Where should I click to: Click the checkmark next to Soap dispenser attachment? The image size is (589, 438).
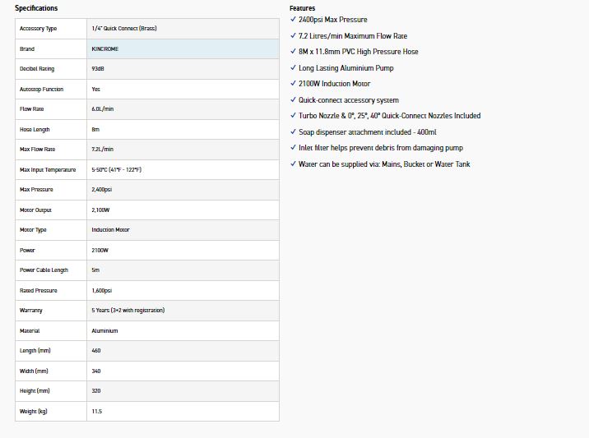(293, 132)
